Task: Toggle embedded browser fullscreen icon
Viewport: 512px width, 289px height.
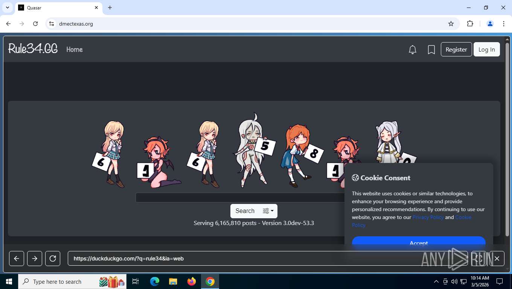Action: 479,259
